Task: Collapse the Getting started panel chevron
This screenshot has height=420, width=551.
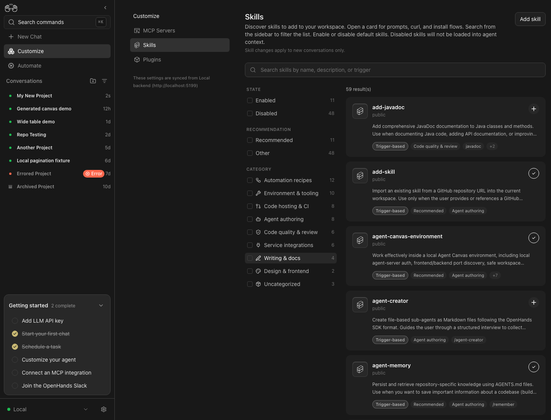Action: tap(101, 305)
